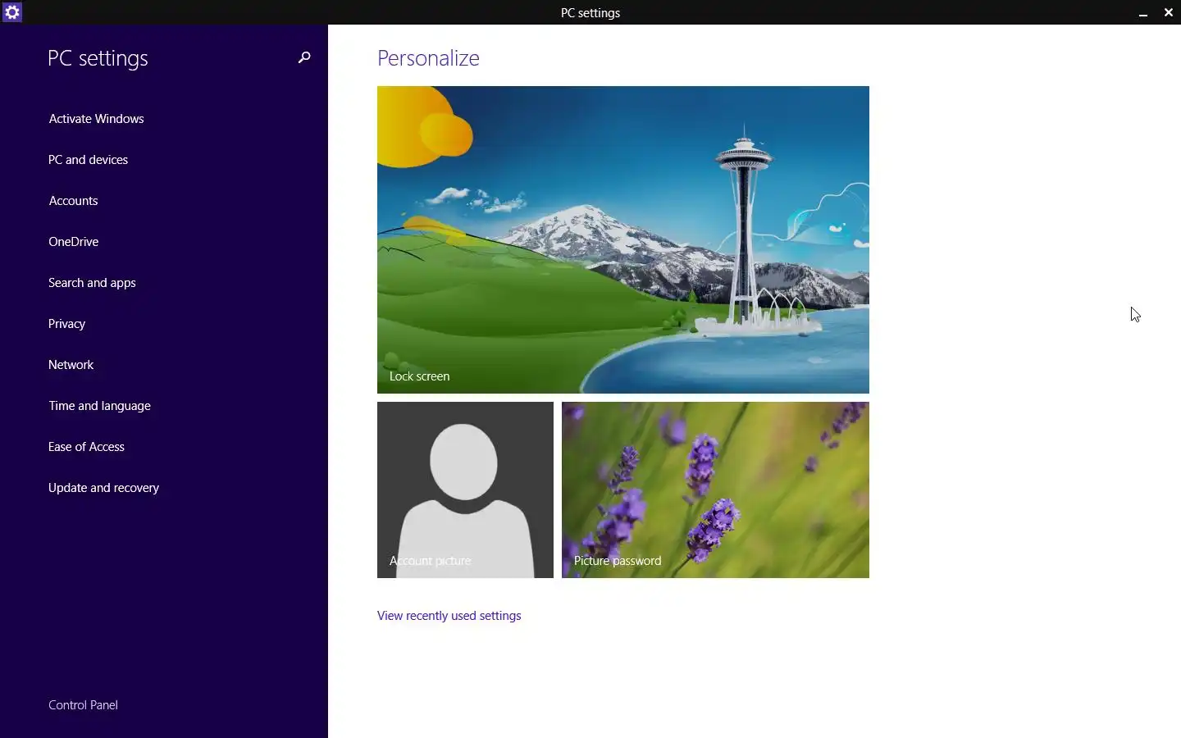This screenshot has height=738, width=1181.
Task: Open Network settings
Action: [x=71, y=365]
